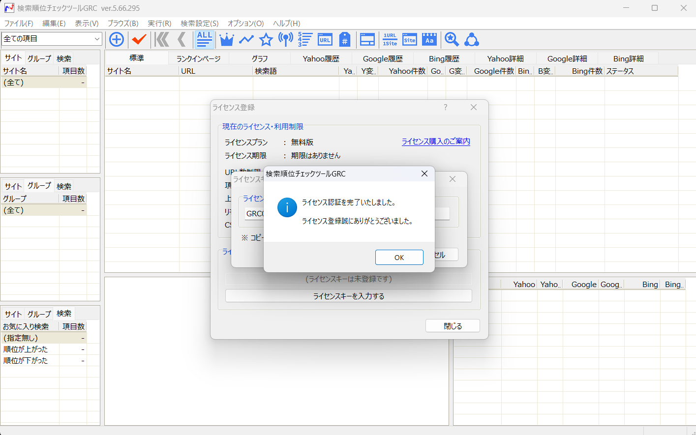Open the ヘルプ(H) menu
Screen dimensions: 696x435
point(286,23)
